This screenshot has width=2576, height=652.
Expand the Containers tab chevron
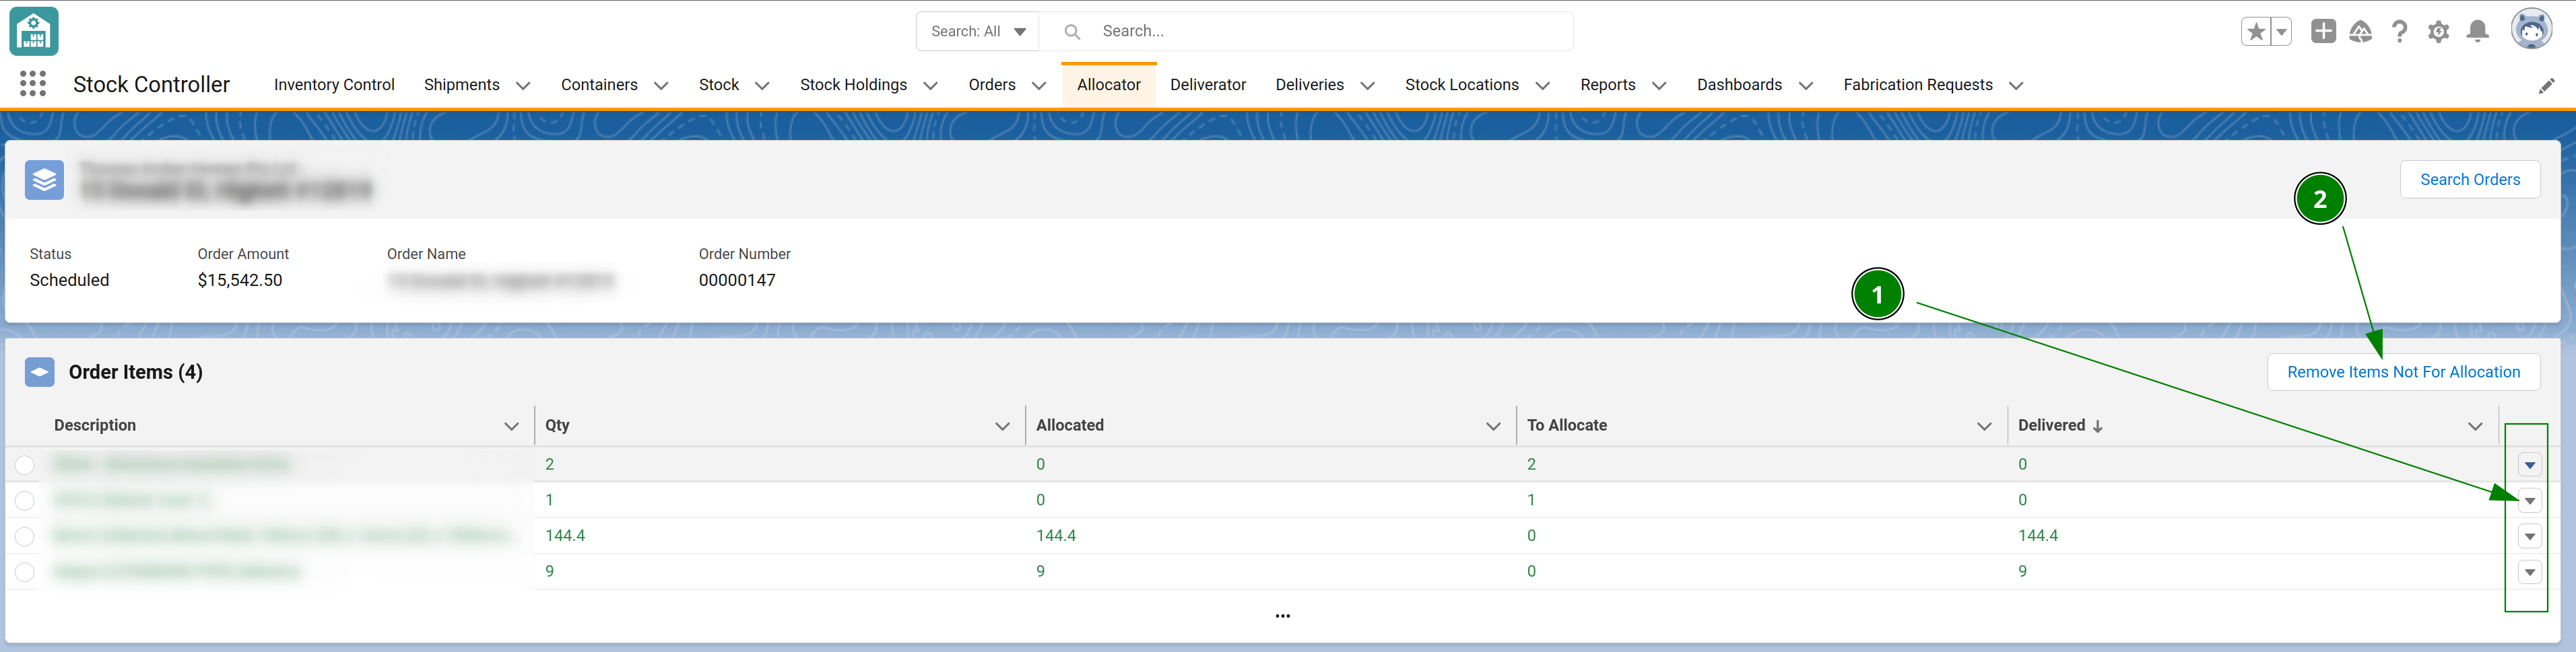pos(661,86)
